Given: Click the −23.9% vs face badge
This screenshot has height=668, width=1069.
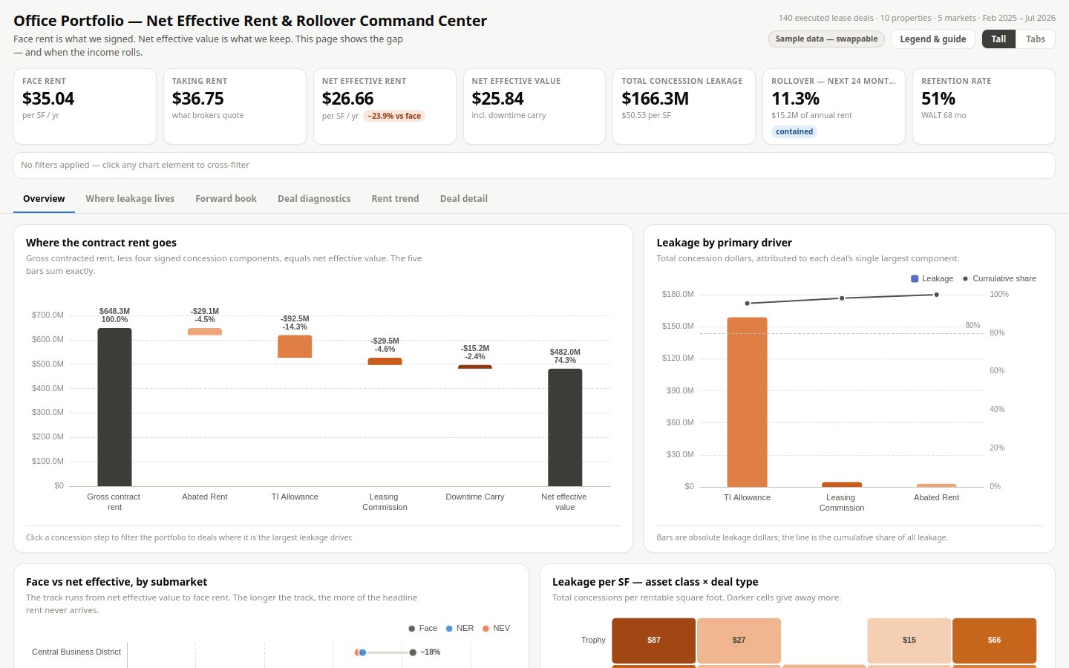Looking at the screenshot, I should 394,117.
